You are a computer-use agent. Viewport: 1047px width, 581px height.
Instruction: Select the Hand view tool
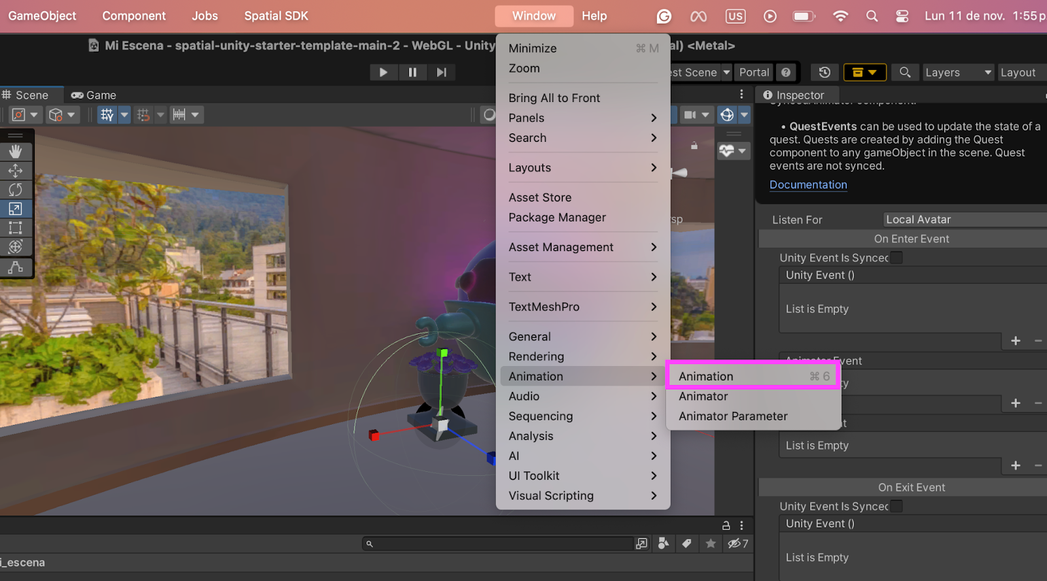(16, 152)
